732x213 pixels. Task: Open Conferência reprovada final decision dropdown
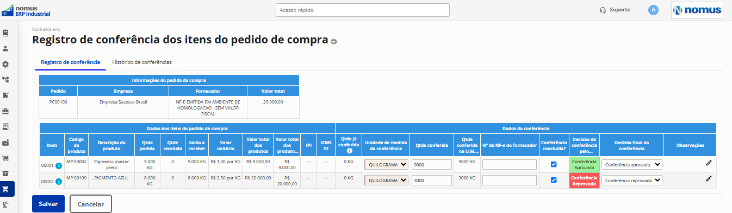(x=631, y=180)
